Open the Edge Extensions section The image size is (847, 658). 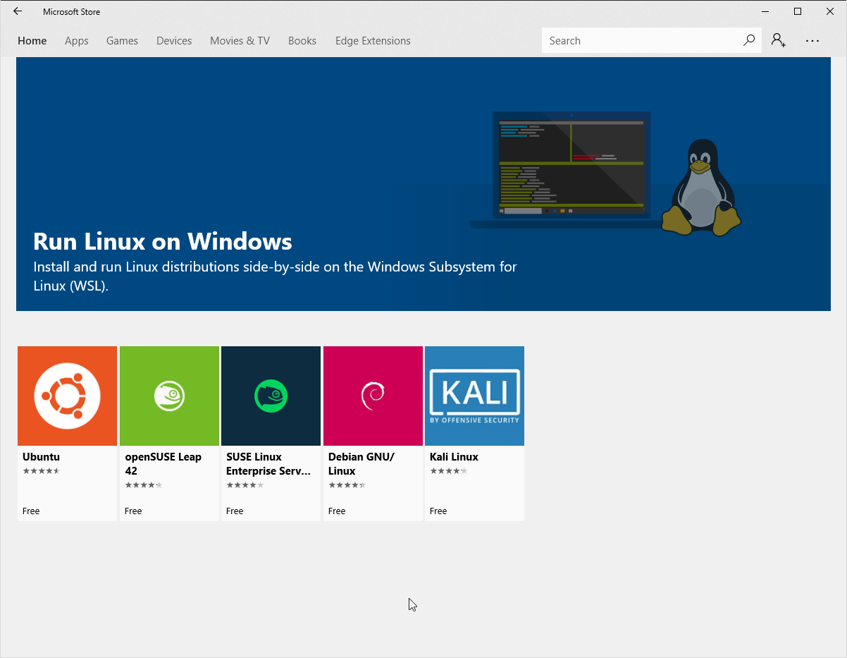(x=372, y=40)
